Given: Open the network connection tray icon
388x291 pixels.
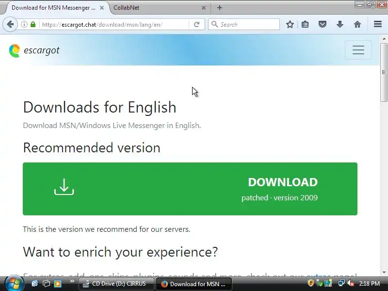Looking at the screenshot, I should click(341, 283).
